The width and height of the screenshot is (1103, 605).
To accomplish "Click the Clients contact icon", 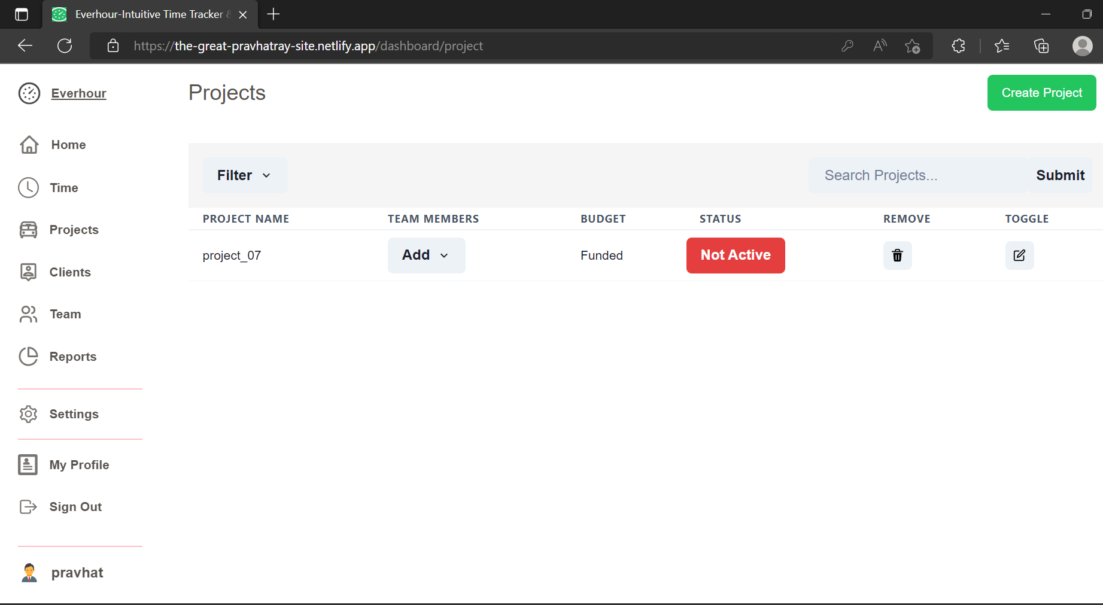I will click(28, 272).
